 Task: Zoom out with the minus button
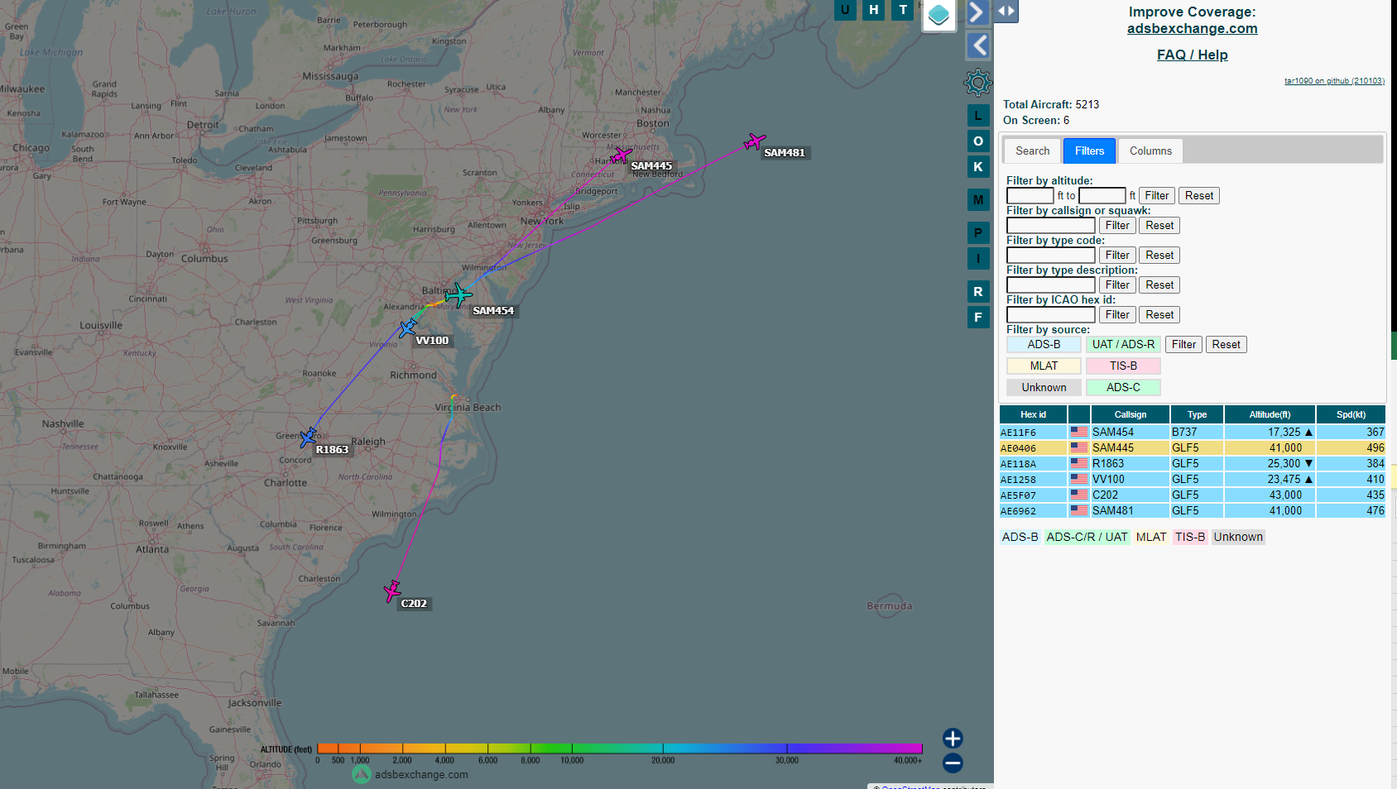(953, 763)
